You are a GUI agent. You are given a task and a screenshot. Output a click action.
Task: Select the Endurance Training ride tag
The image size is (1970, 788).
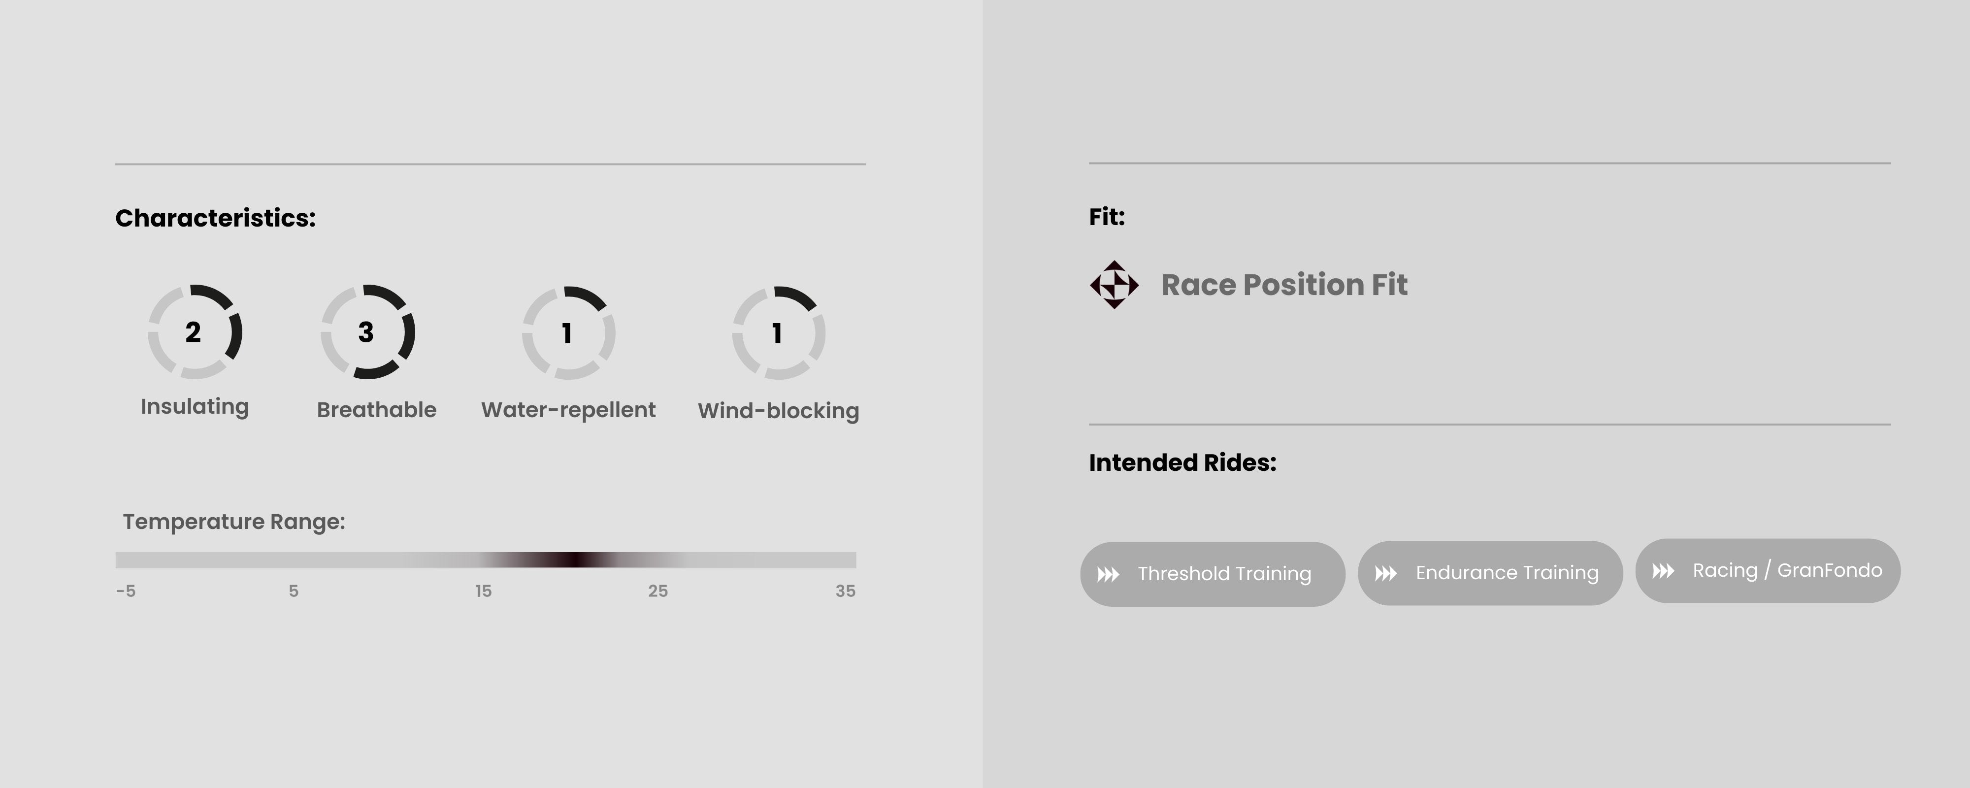click(1490, 573)
